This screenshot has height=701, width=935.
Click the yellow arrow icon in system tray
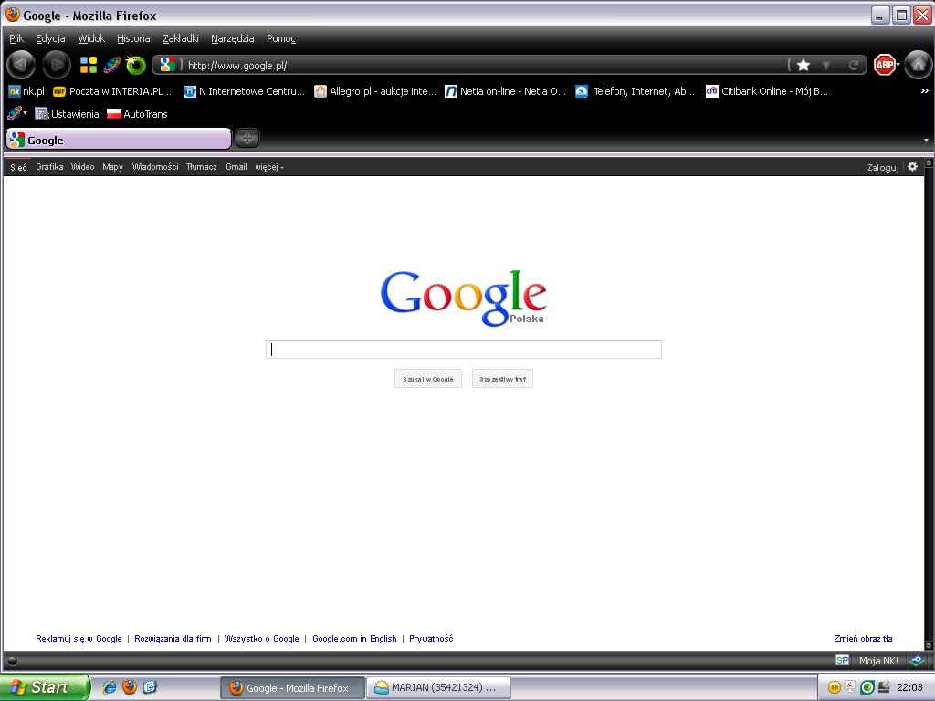835,687
